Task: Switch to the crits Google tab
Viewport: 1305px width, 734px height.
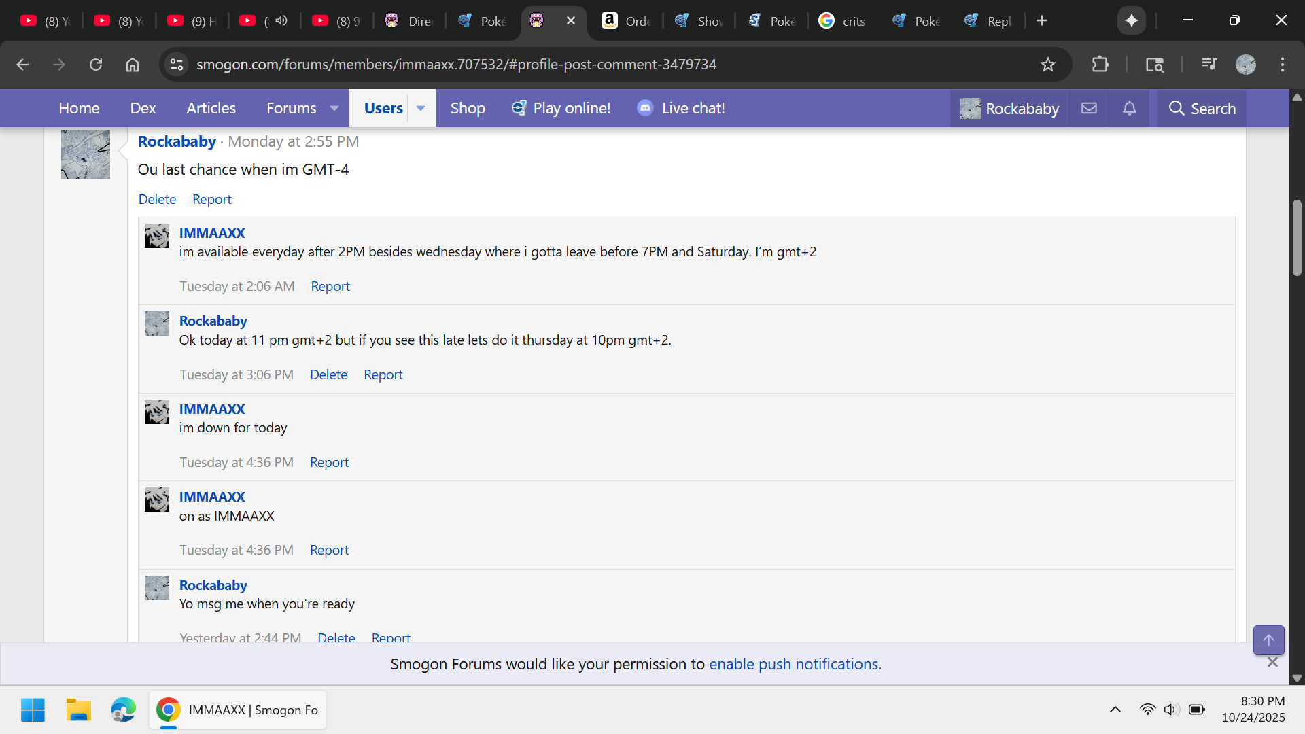Action: tap(843, 20)
